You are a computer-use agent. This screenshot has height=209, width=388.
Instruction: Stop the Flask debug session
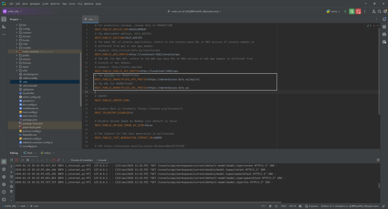17,160
